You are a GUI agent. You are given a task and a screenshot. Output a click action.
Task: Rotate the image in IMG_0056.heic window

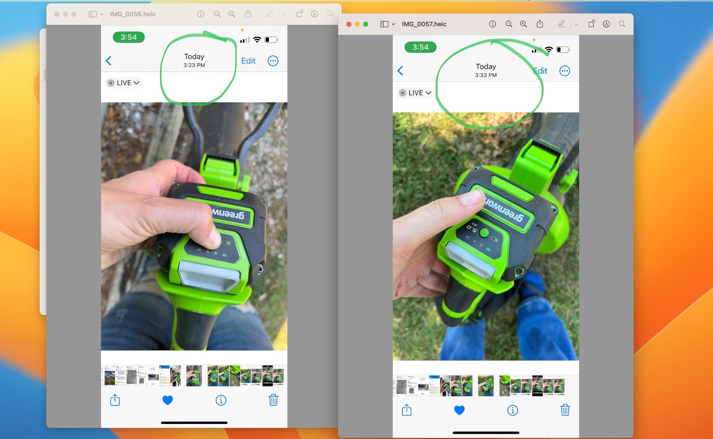tap(300, 14)
